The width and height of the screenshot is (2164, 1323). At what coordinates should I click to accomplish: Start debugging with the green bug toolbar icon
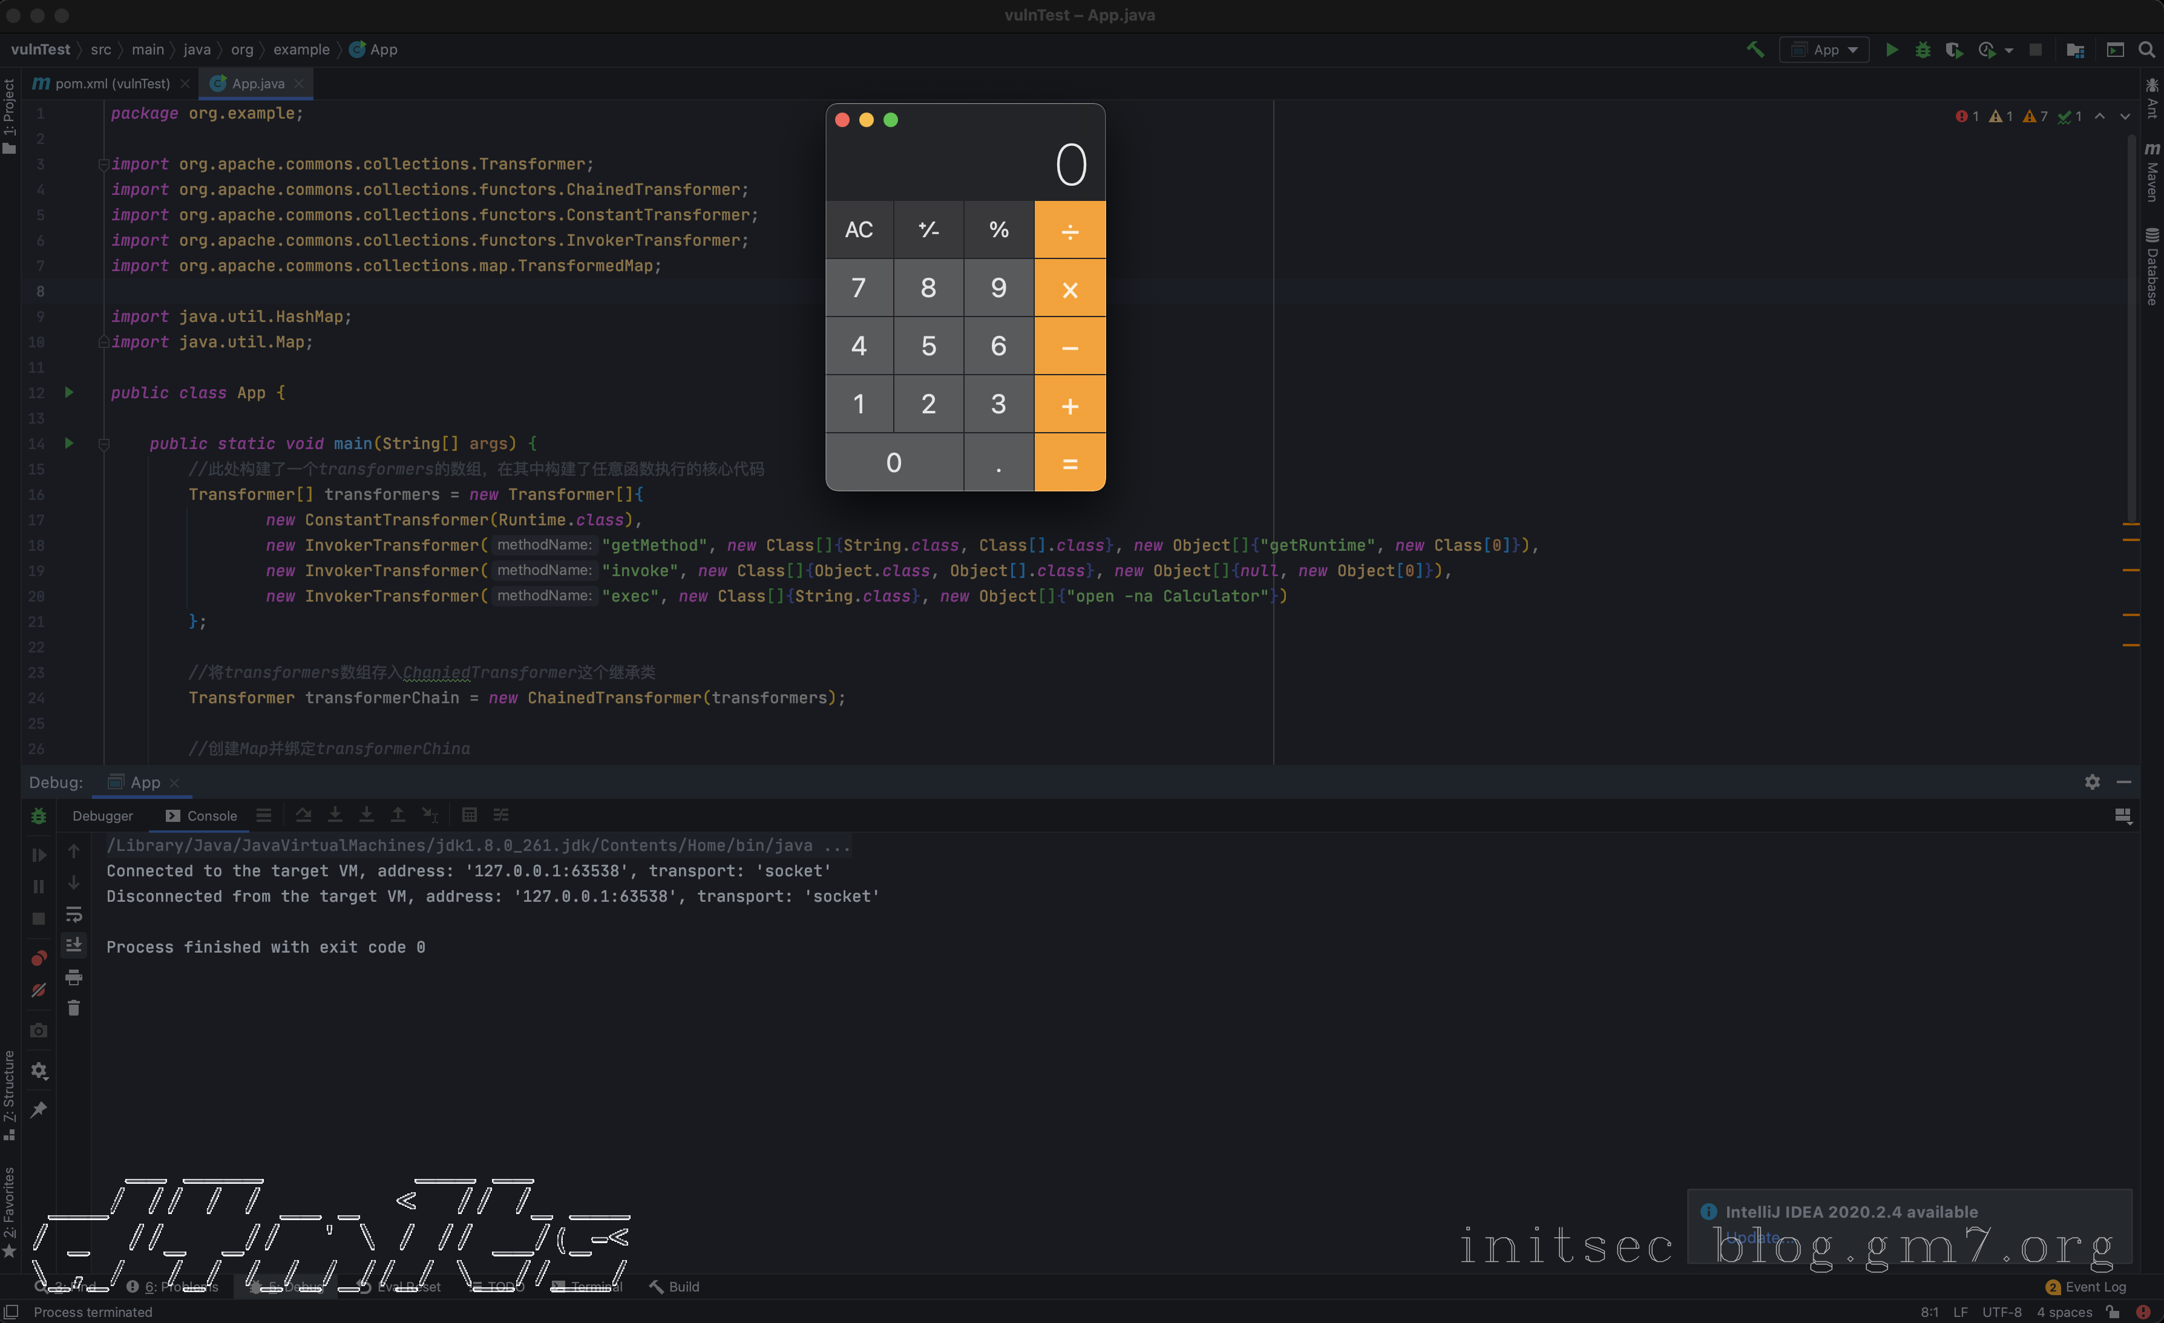[1923, 50]
